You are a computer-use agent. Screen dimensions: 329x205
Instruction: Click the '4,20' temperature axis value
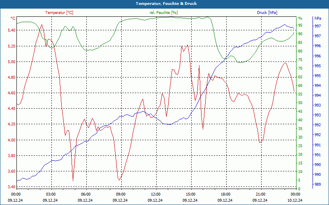click(12, 124)
